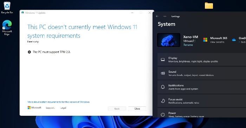Open Microsoft 365 View benefits
The image size is (246, 128).
(x=217, y=42)
